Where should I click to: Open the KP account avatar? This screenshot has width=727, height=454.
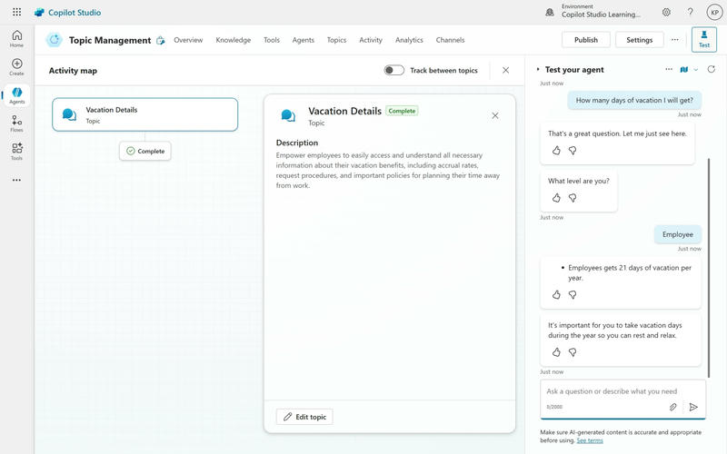(x=714, y=13)
